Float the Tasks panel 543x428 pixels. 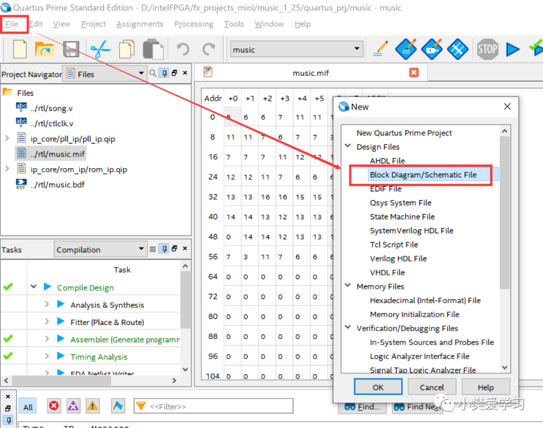[x=174, y=249]
